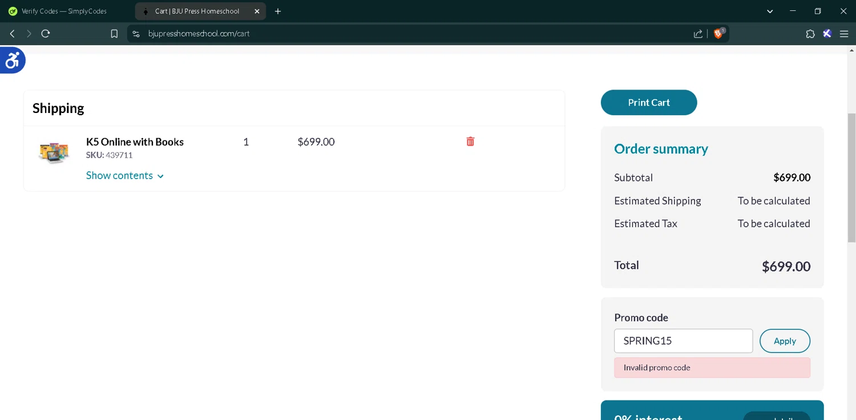856x420 pixels.
Task: Click the address bar URL
Action: pyautogui.click(x=199, y=34)
